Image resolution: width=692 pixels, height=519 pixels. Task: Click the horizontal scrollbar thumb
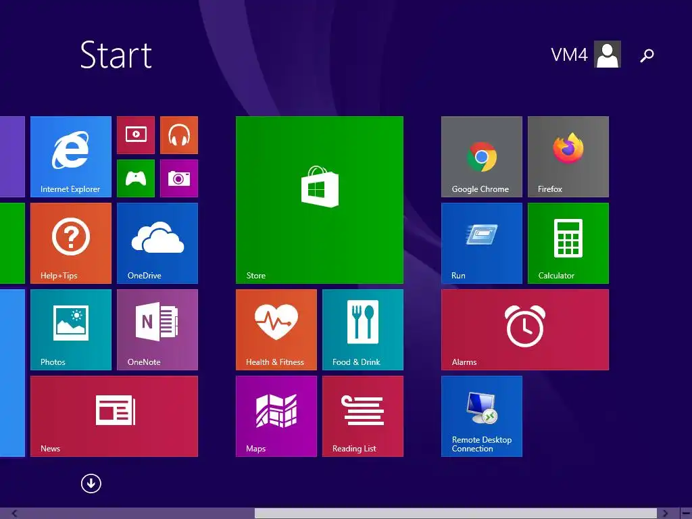pyautogui.click(x=455, y=514)
